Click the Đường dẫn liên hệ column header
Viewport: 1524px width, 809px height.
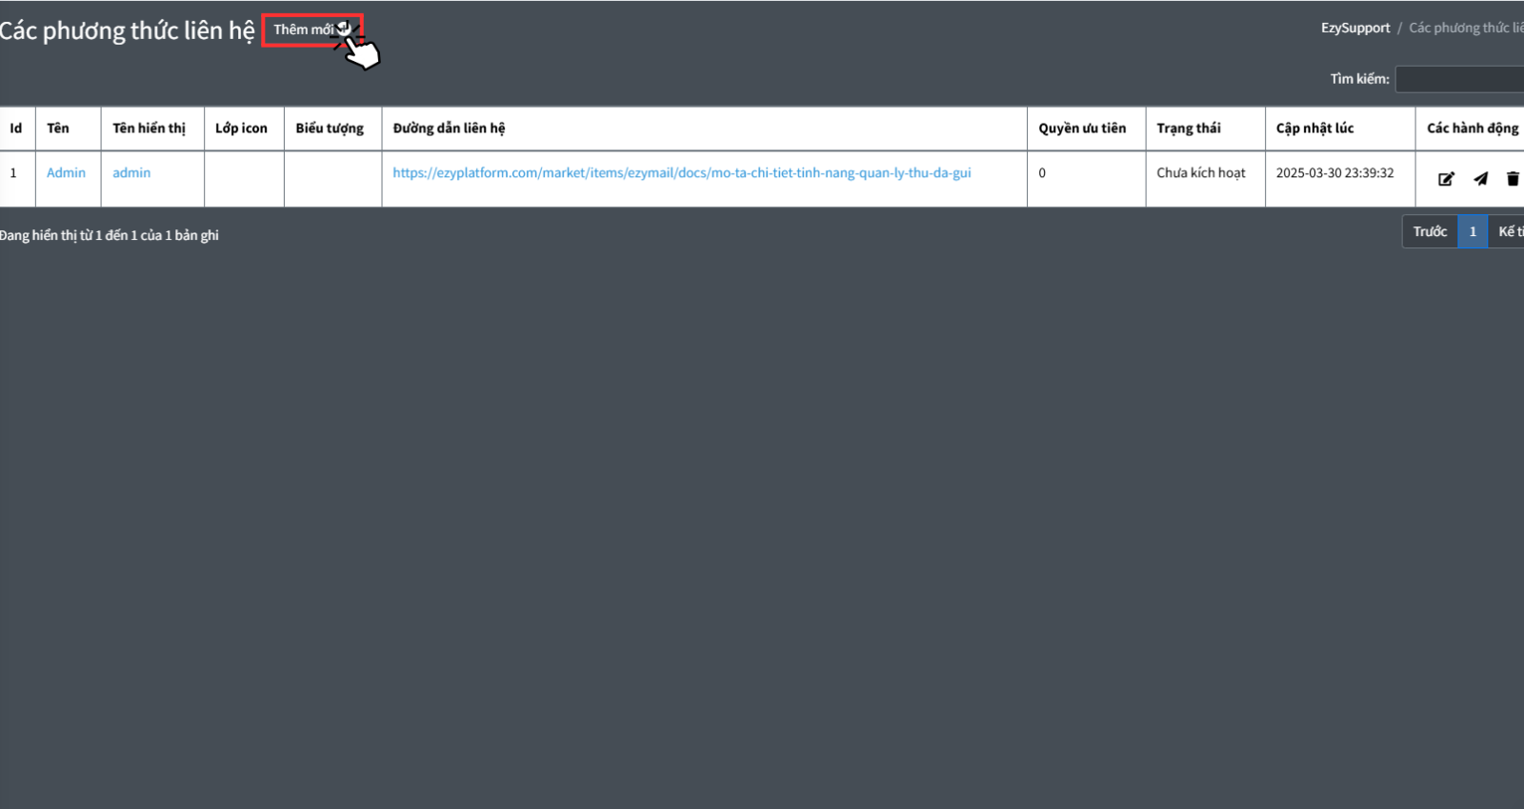449,128
